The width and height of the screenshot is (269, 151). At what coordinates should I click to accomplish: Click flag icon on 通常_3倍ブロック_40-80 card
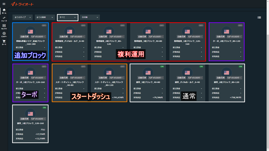[x=148, y=73]
